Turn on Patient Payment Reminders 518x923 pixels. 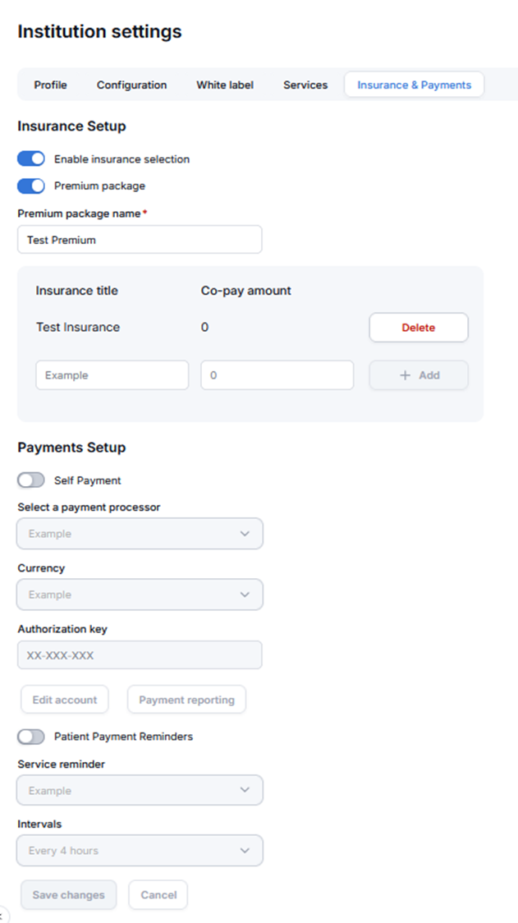pyautogui.click(x=31, y=737)
